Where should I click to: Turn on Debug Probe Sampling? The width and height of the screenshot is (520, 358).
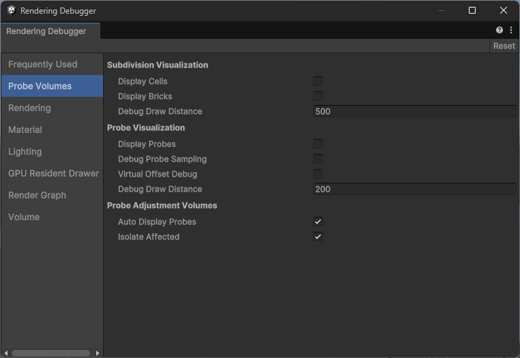pos(318,159)
